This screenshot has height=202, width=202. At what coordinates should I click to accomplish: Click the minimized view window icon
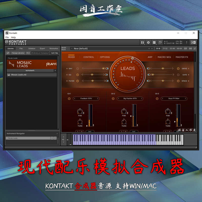160,42
